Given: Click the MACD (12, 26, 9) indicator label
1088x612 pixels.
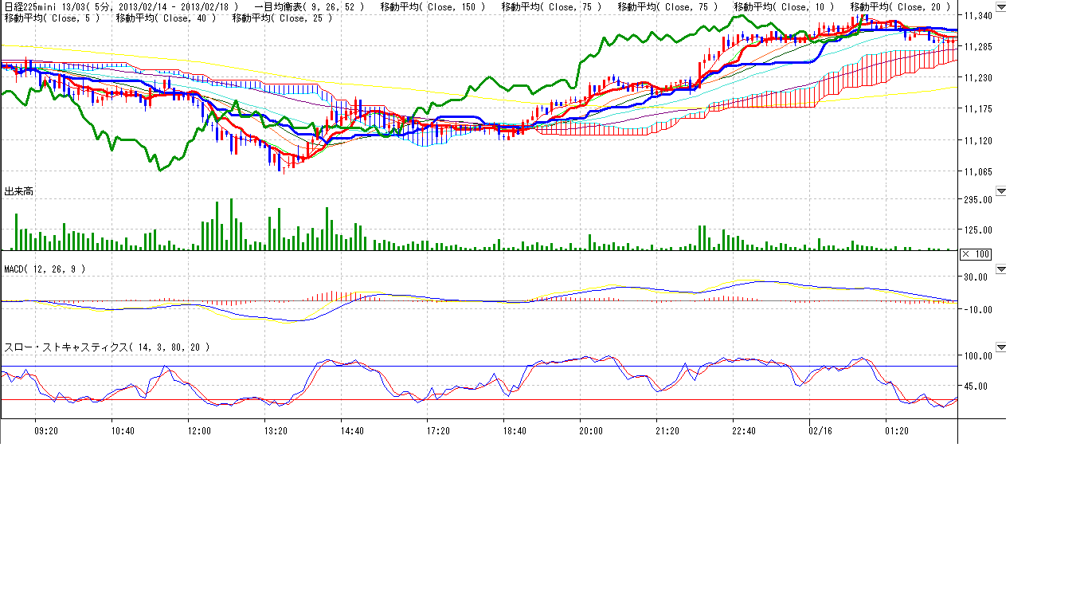Looking at the screenshot, I should 45,269.
